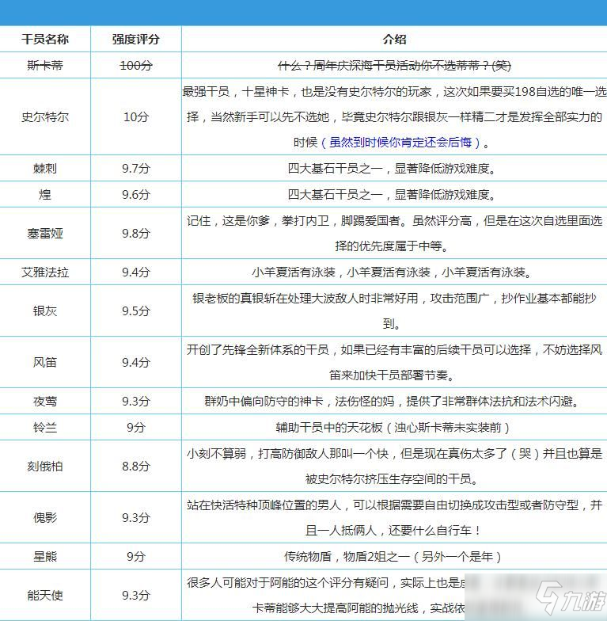Click the struck-through 100分 score

[136, 65]
